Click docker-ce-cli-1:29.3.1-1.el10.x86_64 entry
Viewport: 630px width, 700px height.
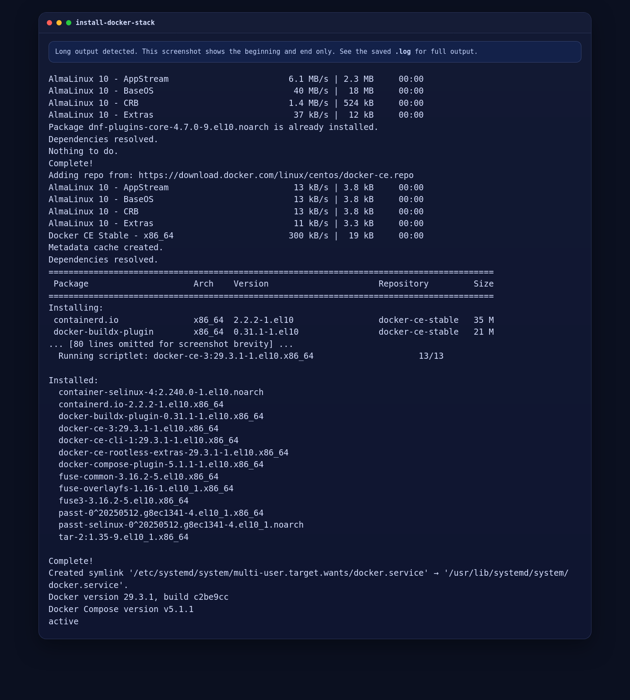pyautogui.click(x=149, y=441)
